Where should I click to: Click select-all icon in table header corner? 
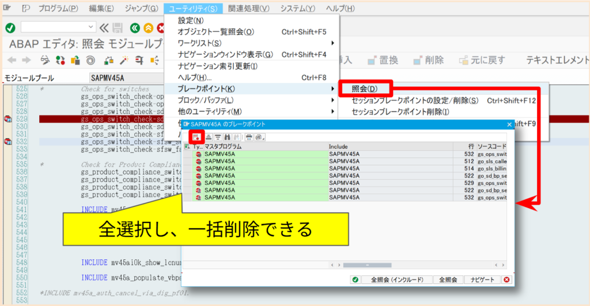point(187,146)
